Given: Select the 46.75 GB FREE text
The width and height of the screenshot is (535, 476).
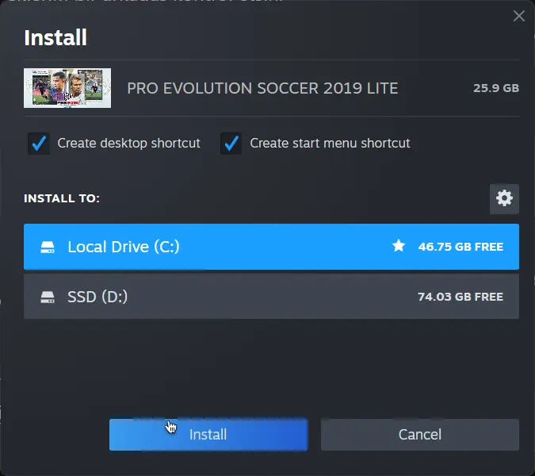Looking at the screenshot, I should [x=460, y=247].
